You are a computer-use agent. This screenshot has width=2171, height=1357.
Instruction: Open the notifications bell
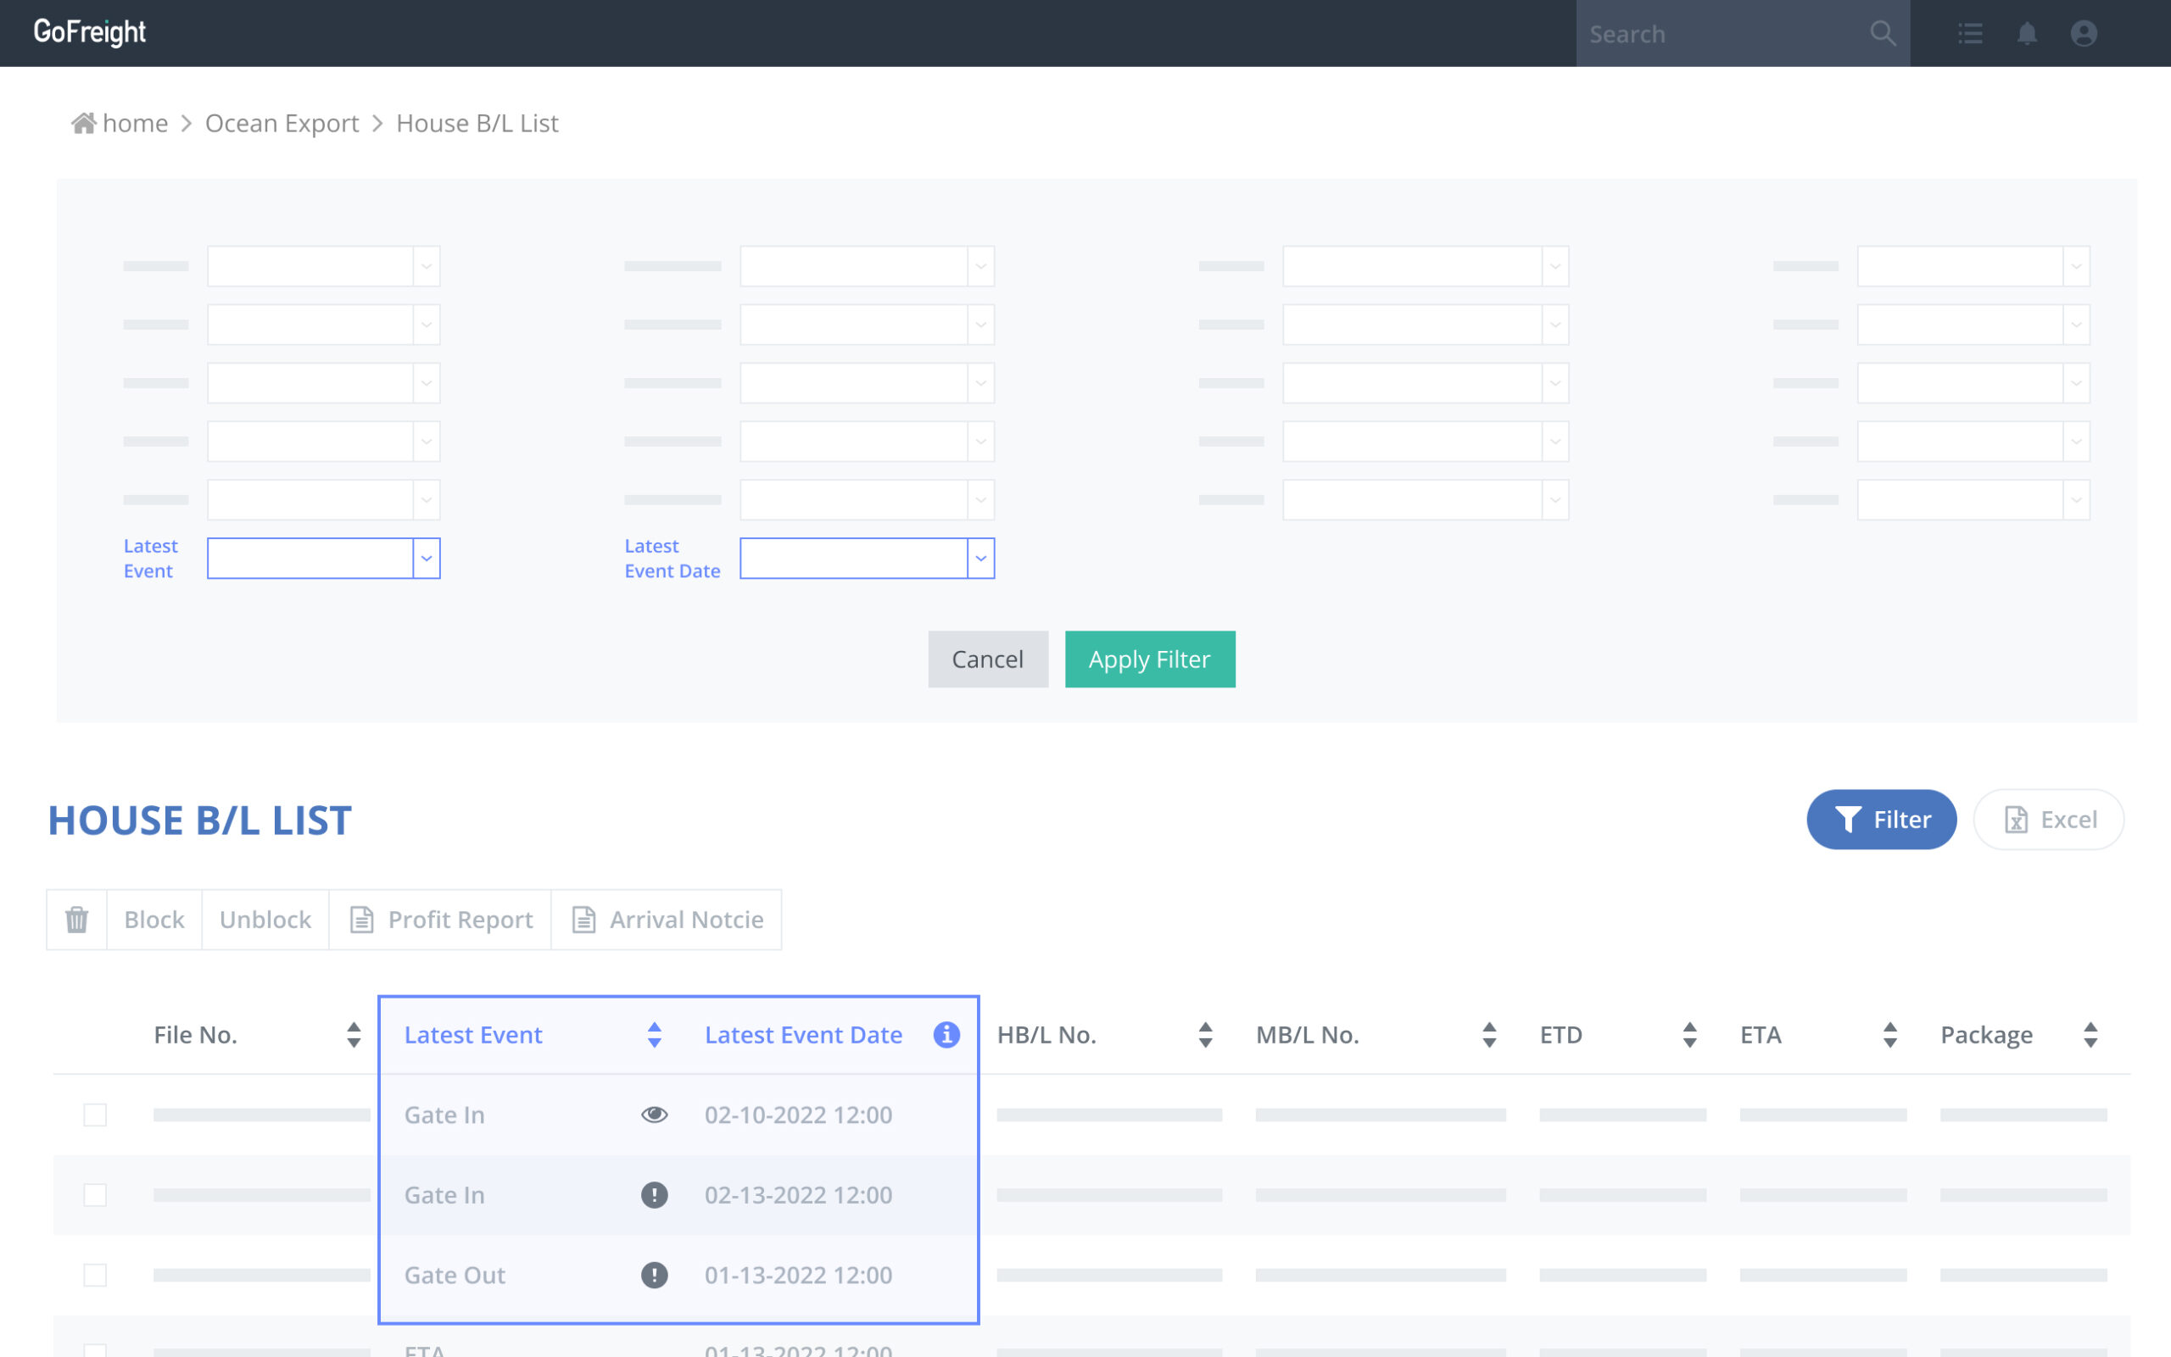coord(2027,34)
